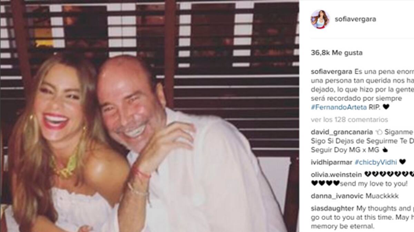Open danna_ivanovic commenter profile

pyautogui.click(x=337, y=196)
